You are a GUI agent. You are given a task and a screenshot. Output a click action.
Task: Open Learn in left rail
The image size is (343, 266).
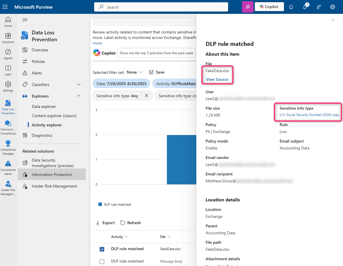(x=8, y=70)
